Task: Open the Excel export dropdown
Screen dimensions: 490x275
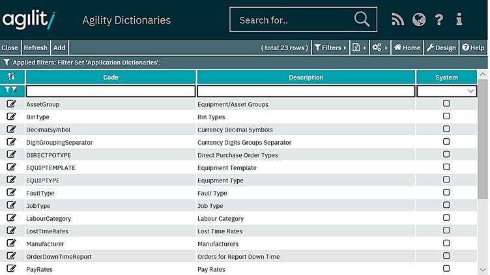Action: pyautogui.click(x=358, y=48)
